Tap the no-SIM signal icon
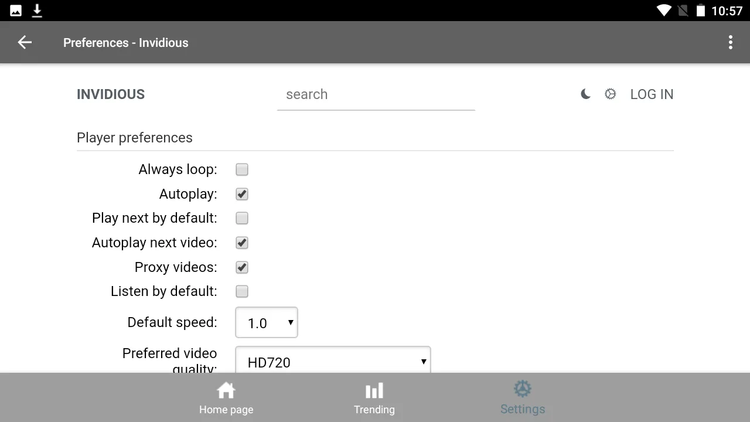 [683, 11]
